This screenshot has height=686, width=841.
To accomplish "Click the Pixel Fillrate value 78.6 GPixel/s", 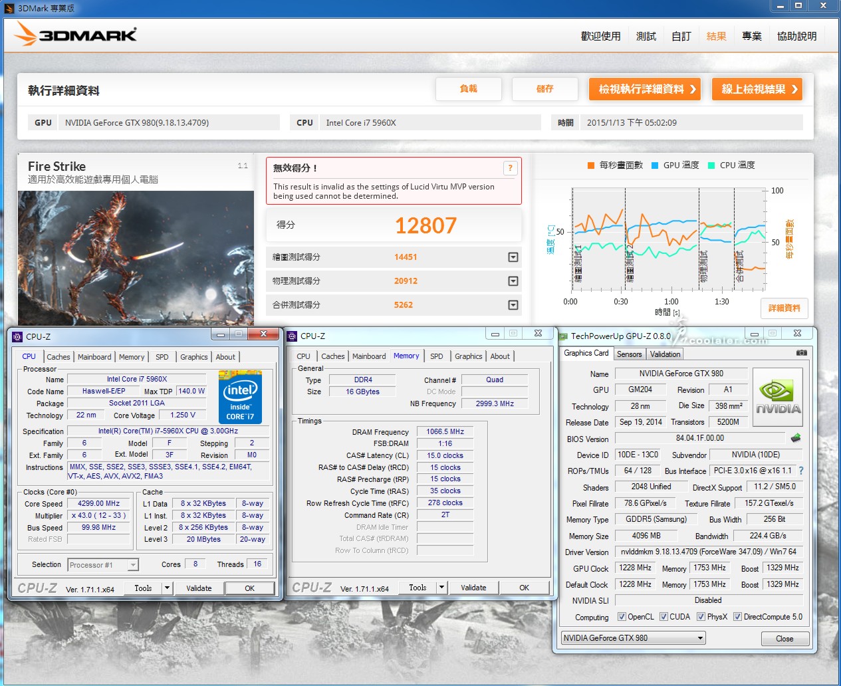I will [646, 503].
